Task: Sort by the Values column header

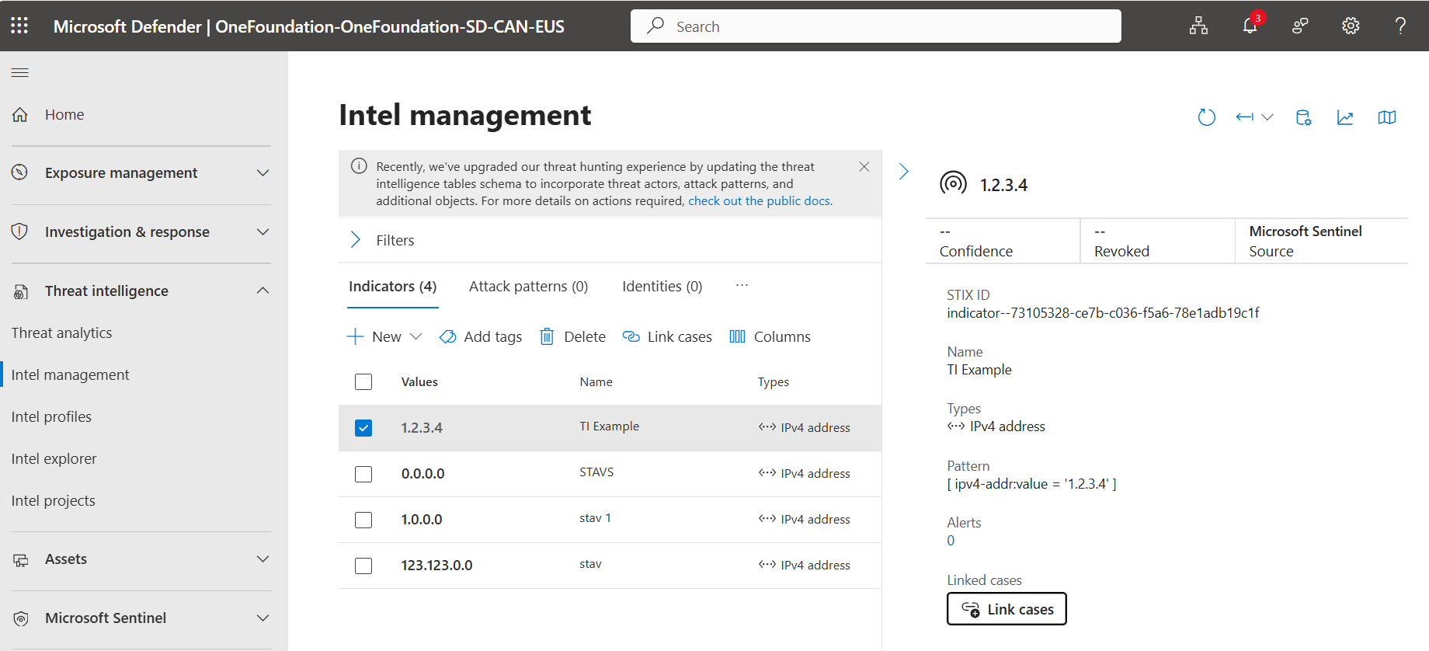Action: (x=419, y=381)
